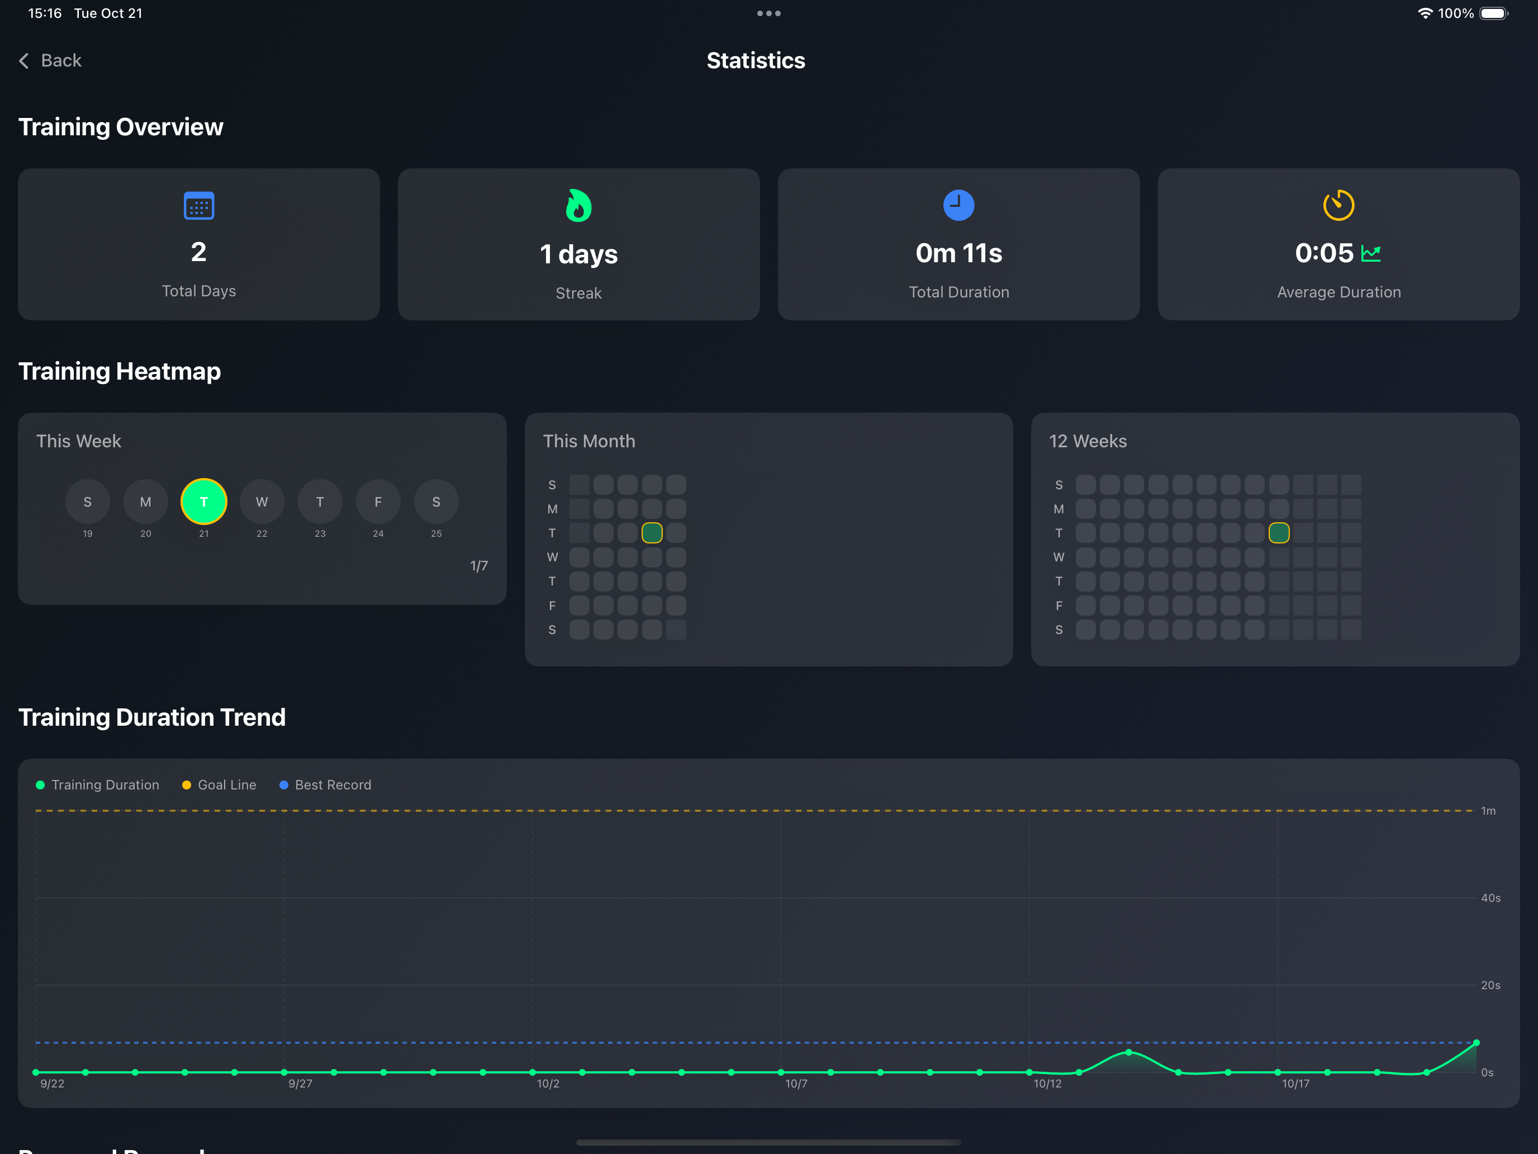Image resolution: width=1538 pixels, height=1154 pixels.
Task: Tap the green flame Streak icon
Action: point(578,205)
